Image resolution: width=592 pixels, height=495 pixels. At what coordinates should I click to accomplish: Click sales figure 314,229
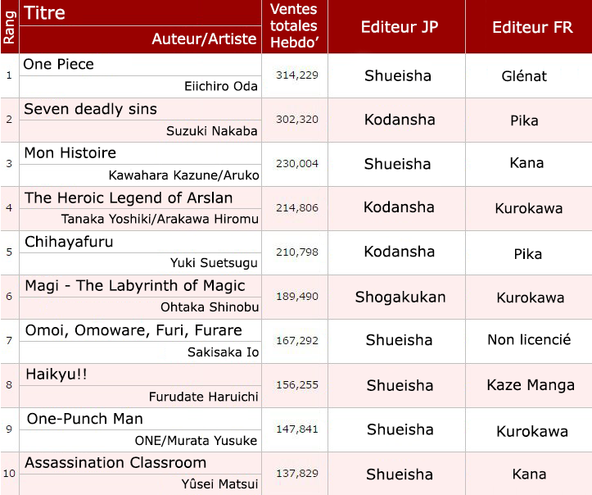tap(296, 75)
